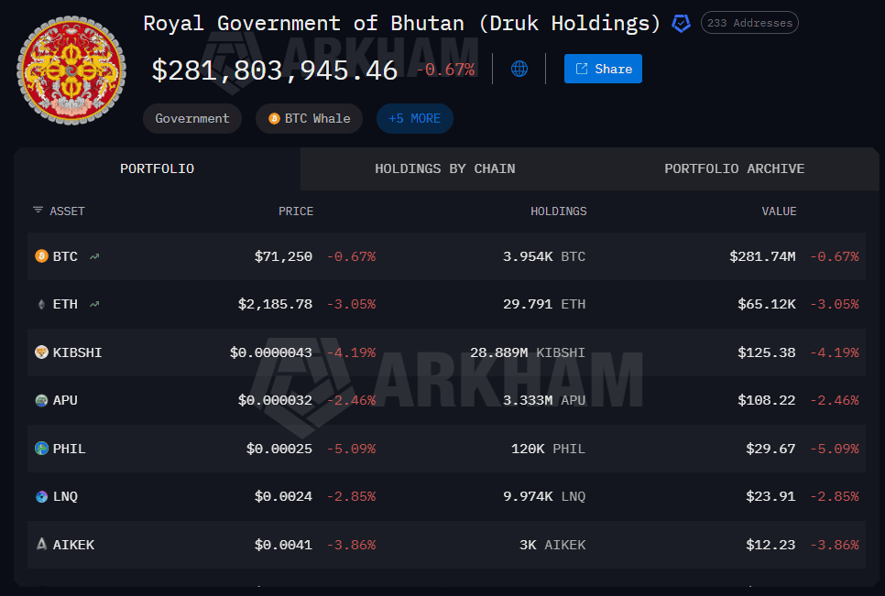Click the BTC coin icon
885x596 pixels.
pos(41,256)
